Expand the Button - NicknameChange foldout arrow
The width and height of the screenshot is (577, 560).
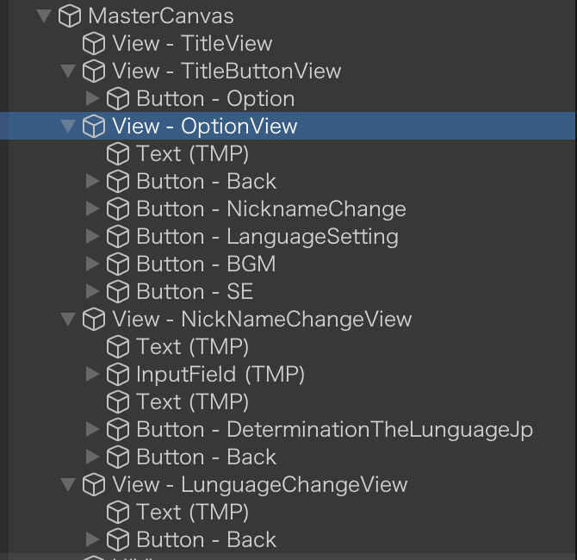click(93, 209)
